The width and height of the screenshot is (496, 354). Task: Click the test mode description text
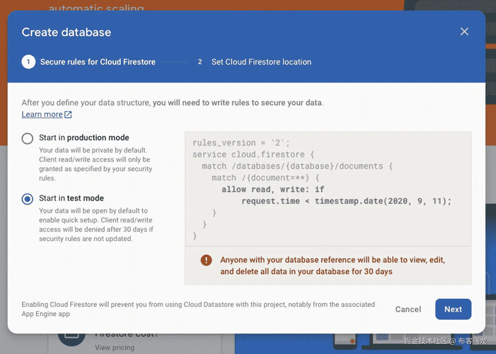(x=96, y=224)
